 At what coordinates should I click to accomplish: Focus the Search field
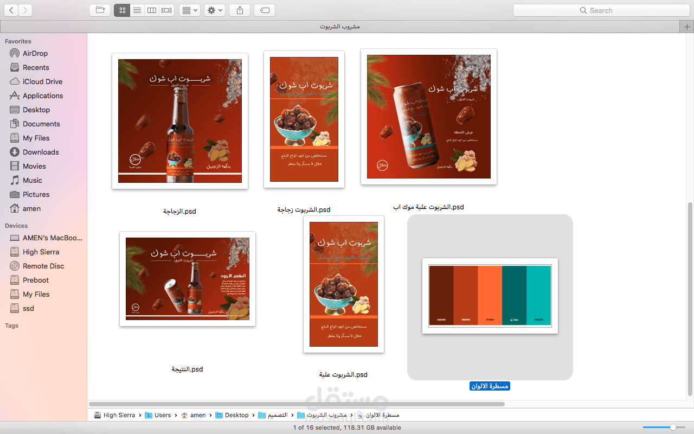(601, 10)
